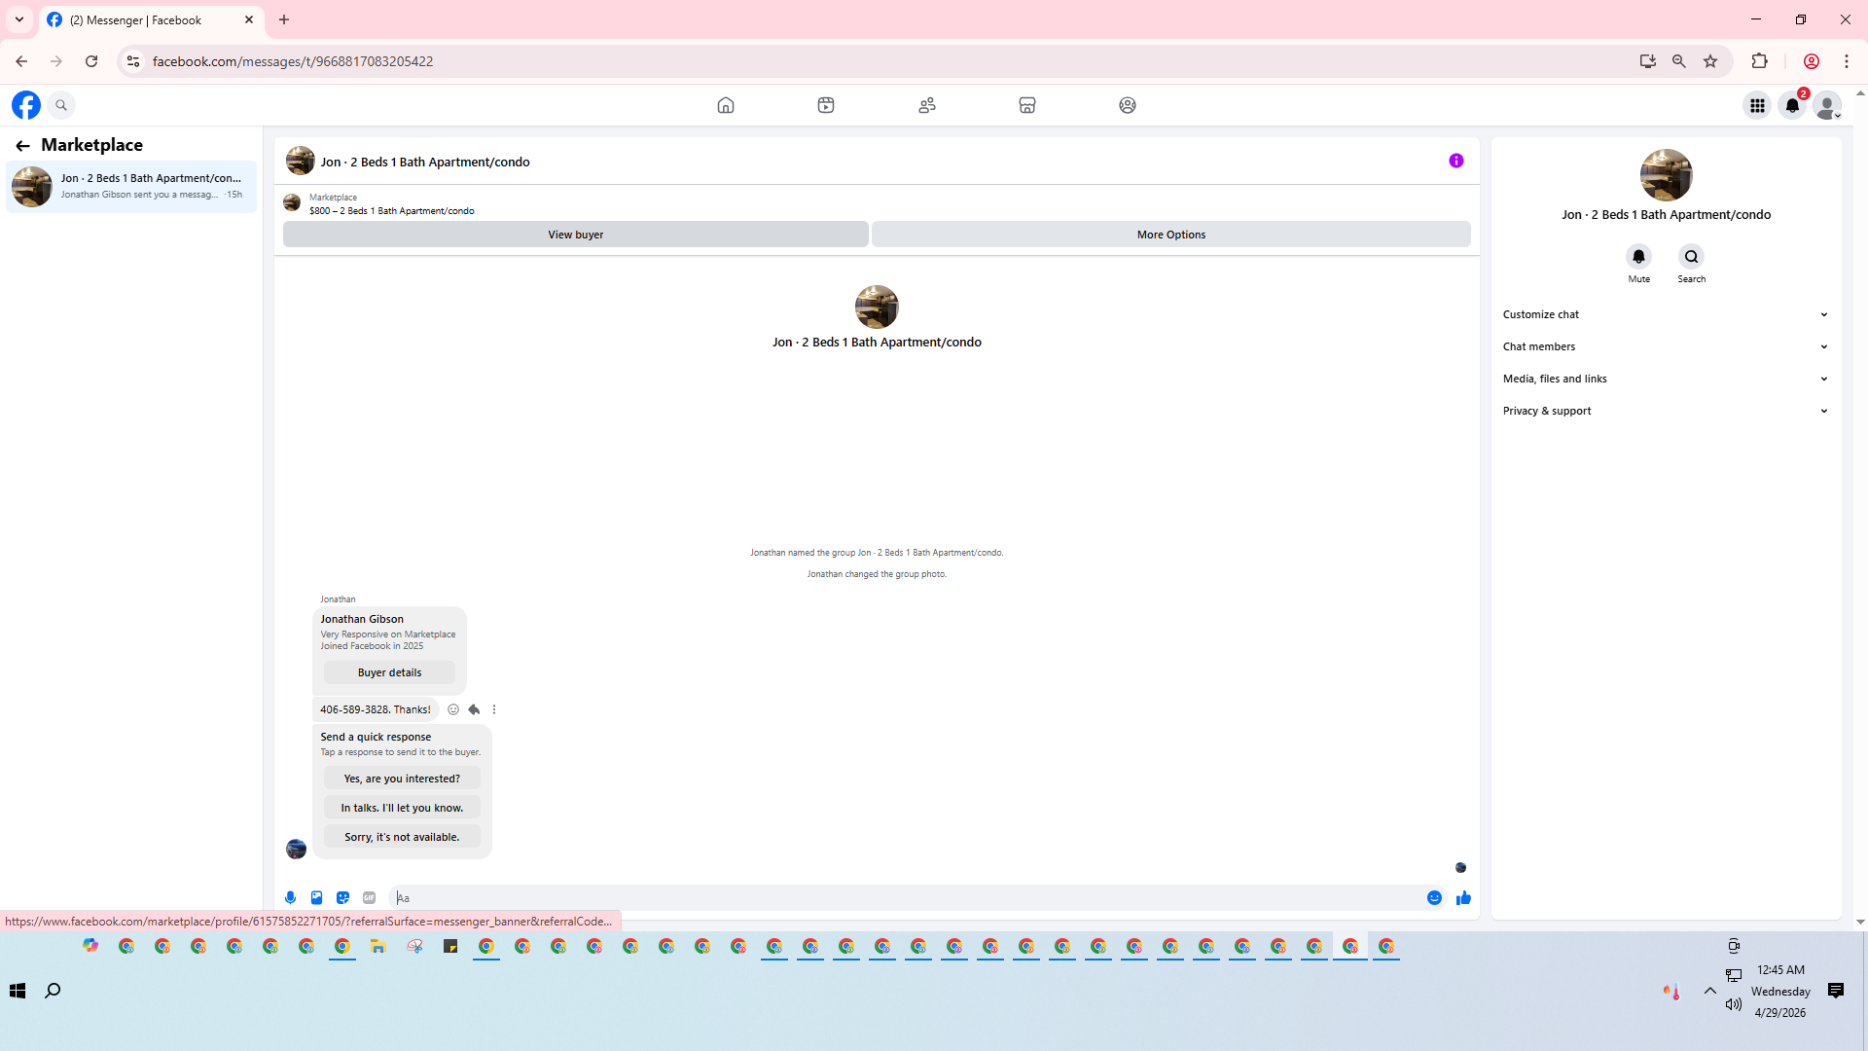Mute this conversation
The image size is (1868, 1051).
point(1638,257)
